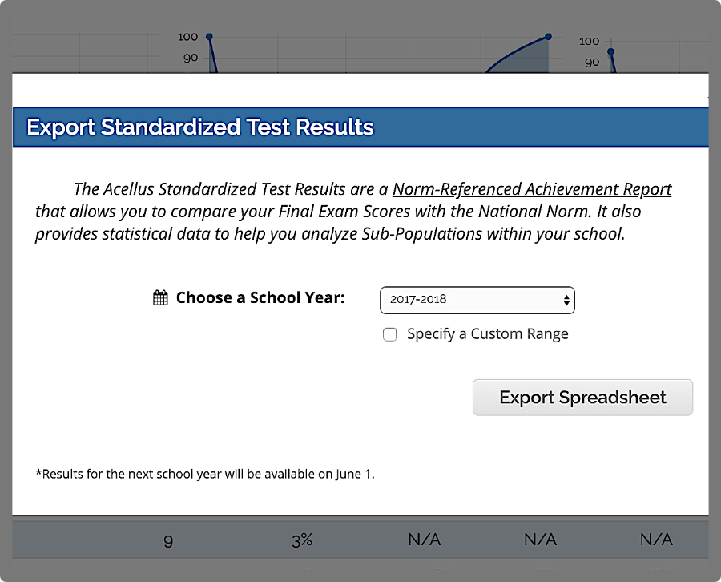
Task: Click the 100 axis label on the left chart
Action: pyautogui.click(x=187, y=36)
